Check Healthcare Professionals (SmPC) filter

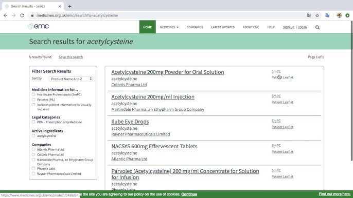(x=33, y=94)
